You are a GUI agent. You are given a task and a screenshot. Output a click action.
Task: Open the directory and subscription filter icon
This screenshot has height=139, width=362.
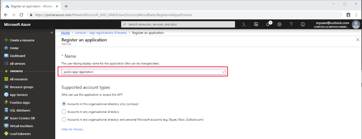click(256, 24)
